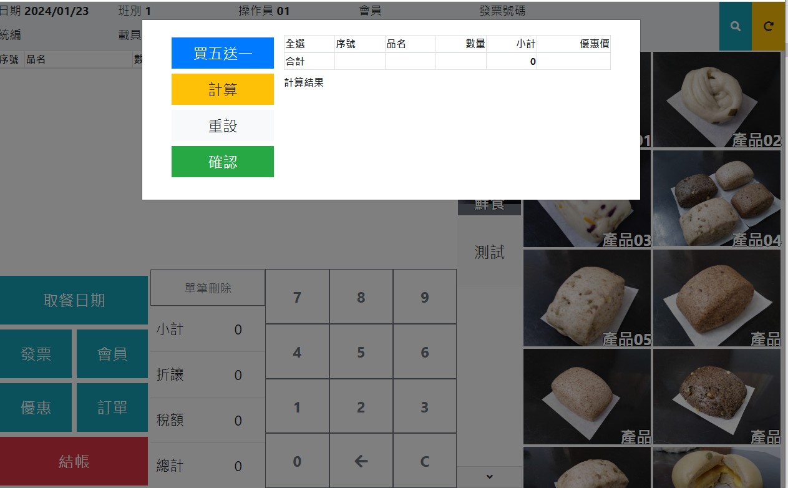Click the 操作員 01 header text
Viewport: 788px width, 488px height.
pyautogui.click(x=264, y=11)
